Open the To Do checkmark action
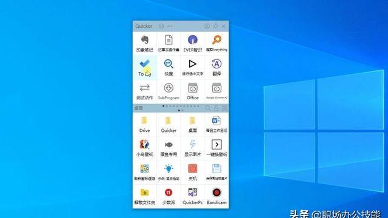This screenshot has width=388, height=218. (144, 67)
